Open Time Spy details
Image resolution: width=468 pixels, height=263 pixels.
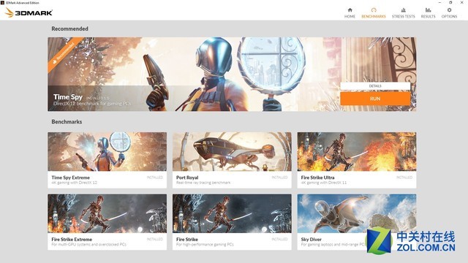(375, 86)
